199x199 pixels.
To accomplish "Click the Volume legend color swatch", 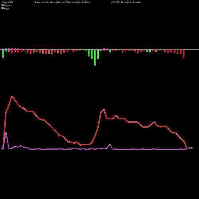I will (x=2, y=5).
